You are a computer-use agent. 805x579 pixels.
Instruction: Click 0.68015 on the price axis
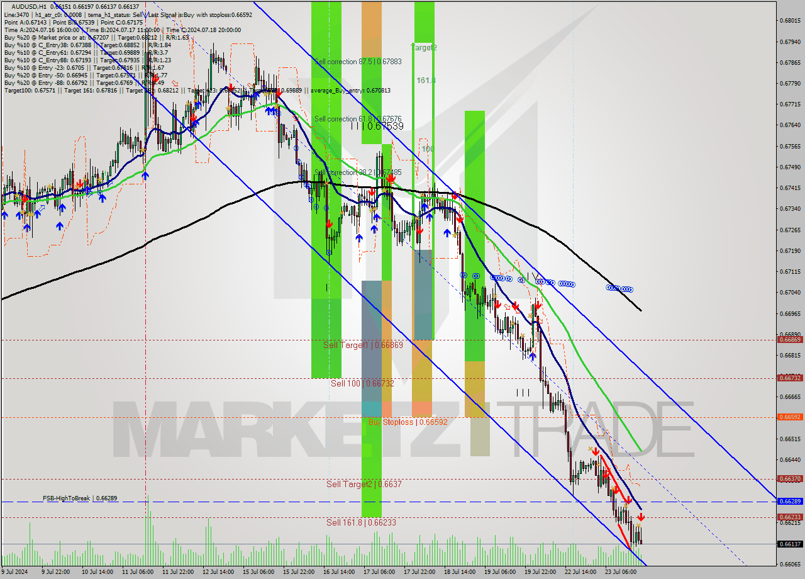[x=790, y=20]
